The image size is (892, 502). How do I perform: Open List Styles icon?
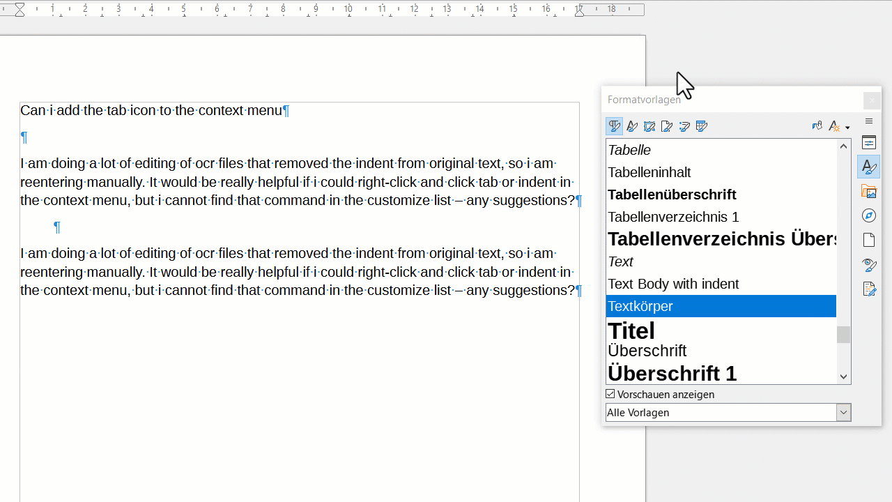[684, 126]
